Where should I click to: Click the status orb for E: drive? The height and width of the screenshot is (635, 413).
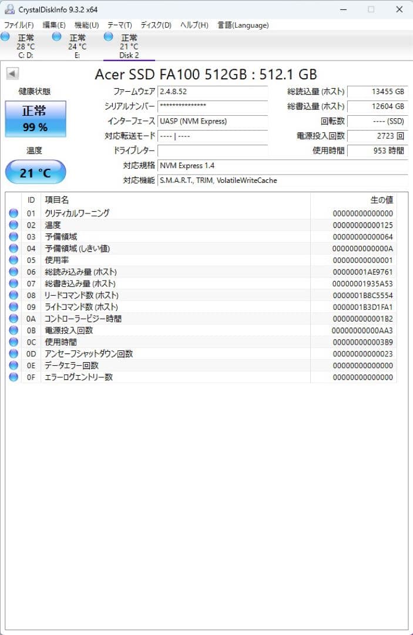[56, 36]
